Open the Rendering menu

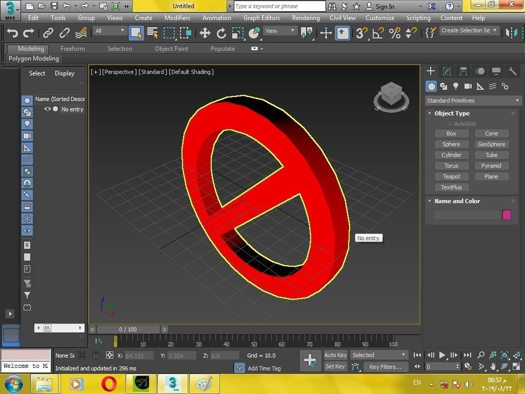(306, 18)
